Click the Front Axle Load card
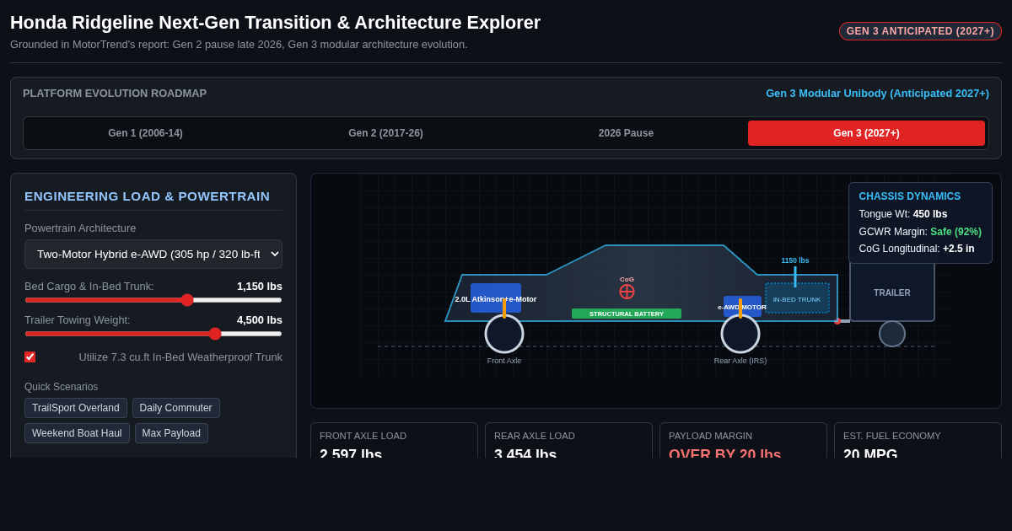This screenshot has width=1012, height=531. click(x=394, y=441)
